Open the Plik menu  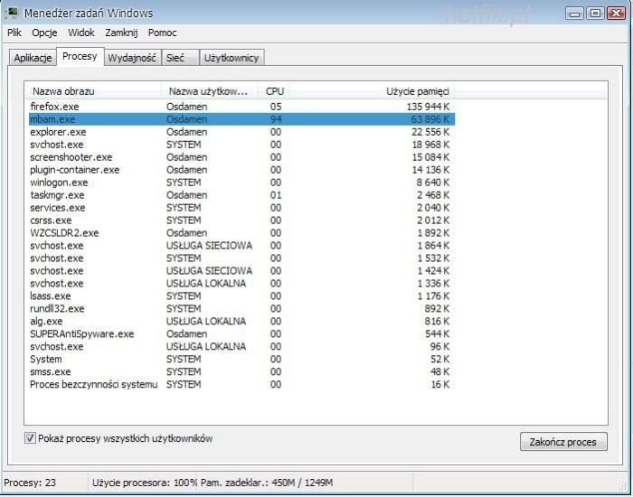14,33
